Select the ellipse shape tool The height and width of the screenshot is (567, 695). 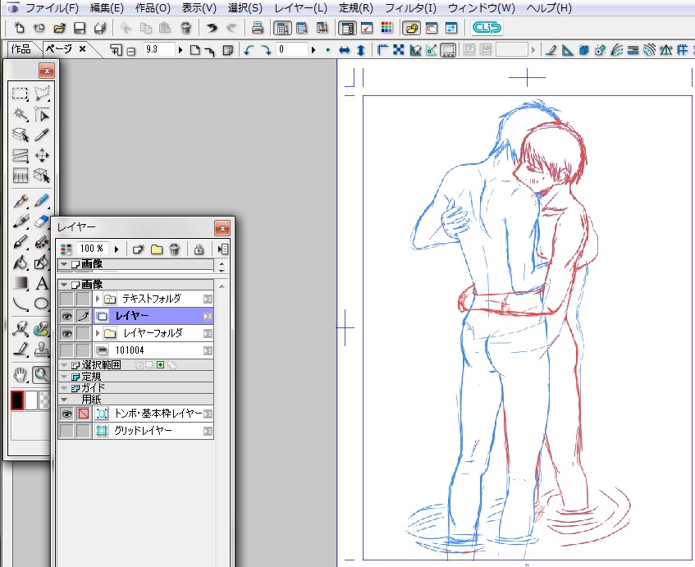pyautogui.click(x=42, y=304)
